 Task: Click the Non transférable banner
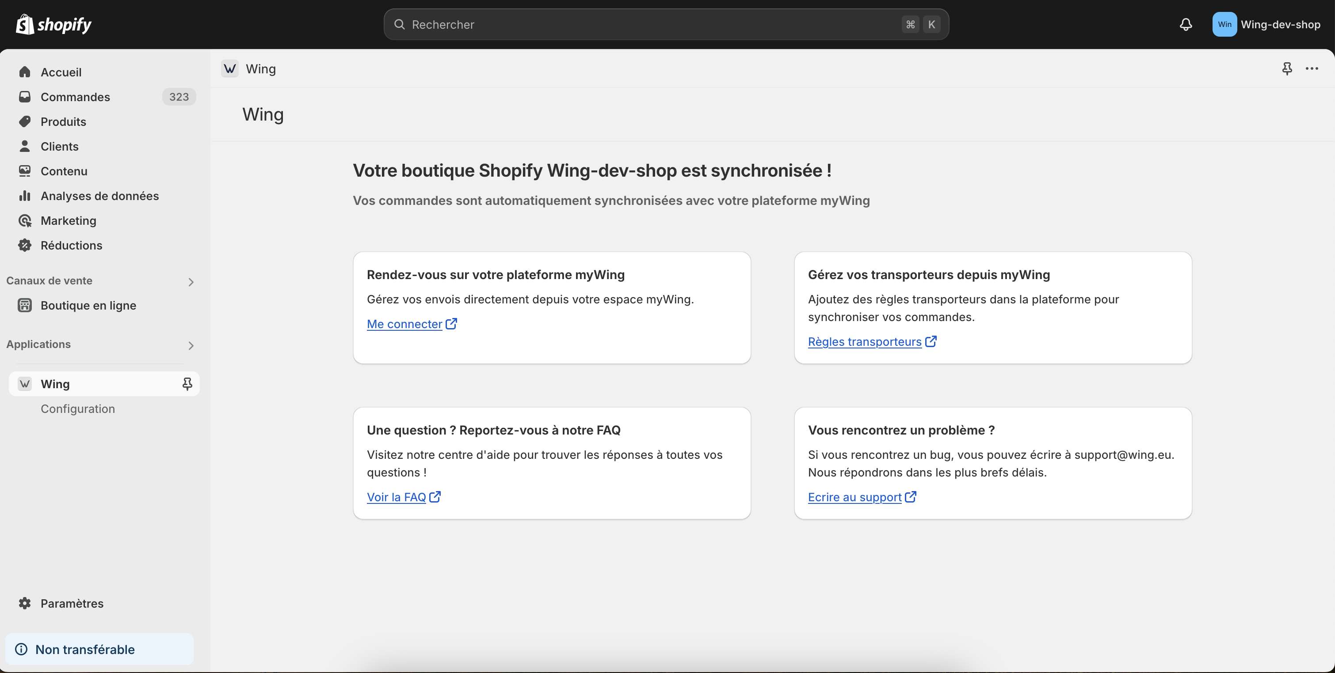[x=99, y=649]
